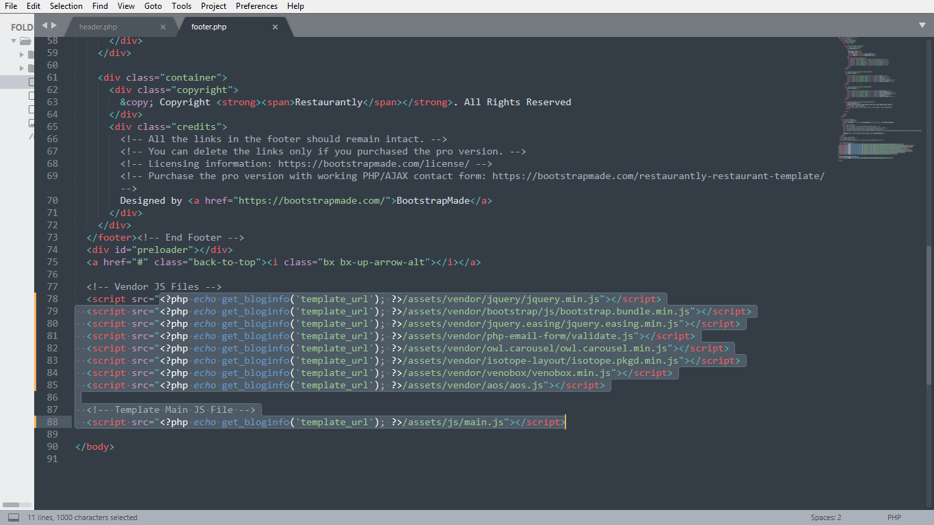Open the Preferences menu
The image size is (934, 525).
(x=256, y=6)
